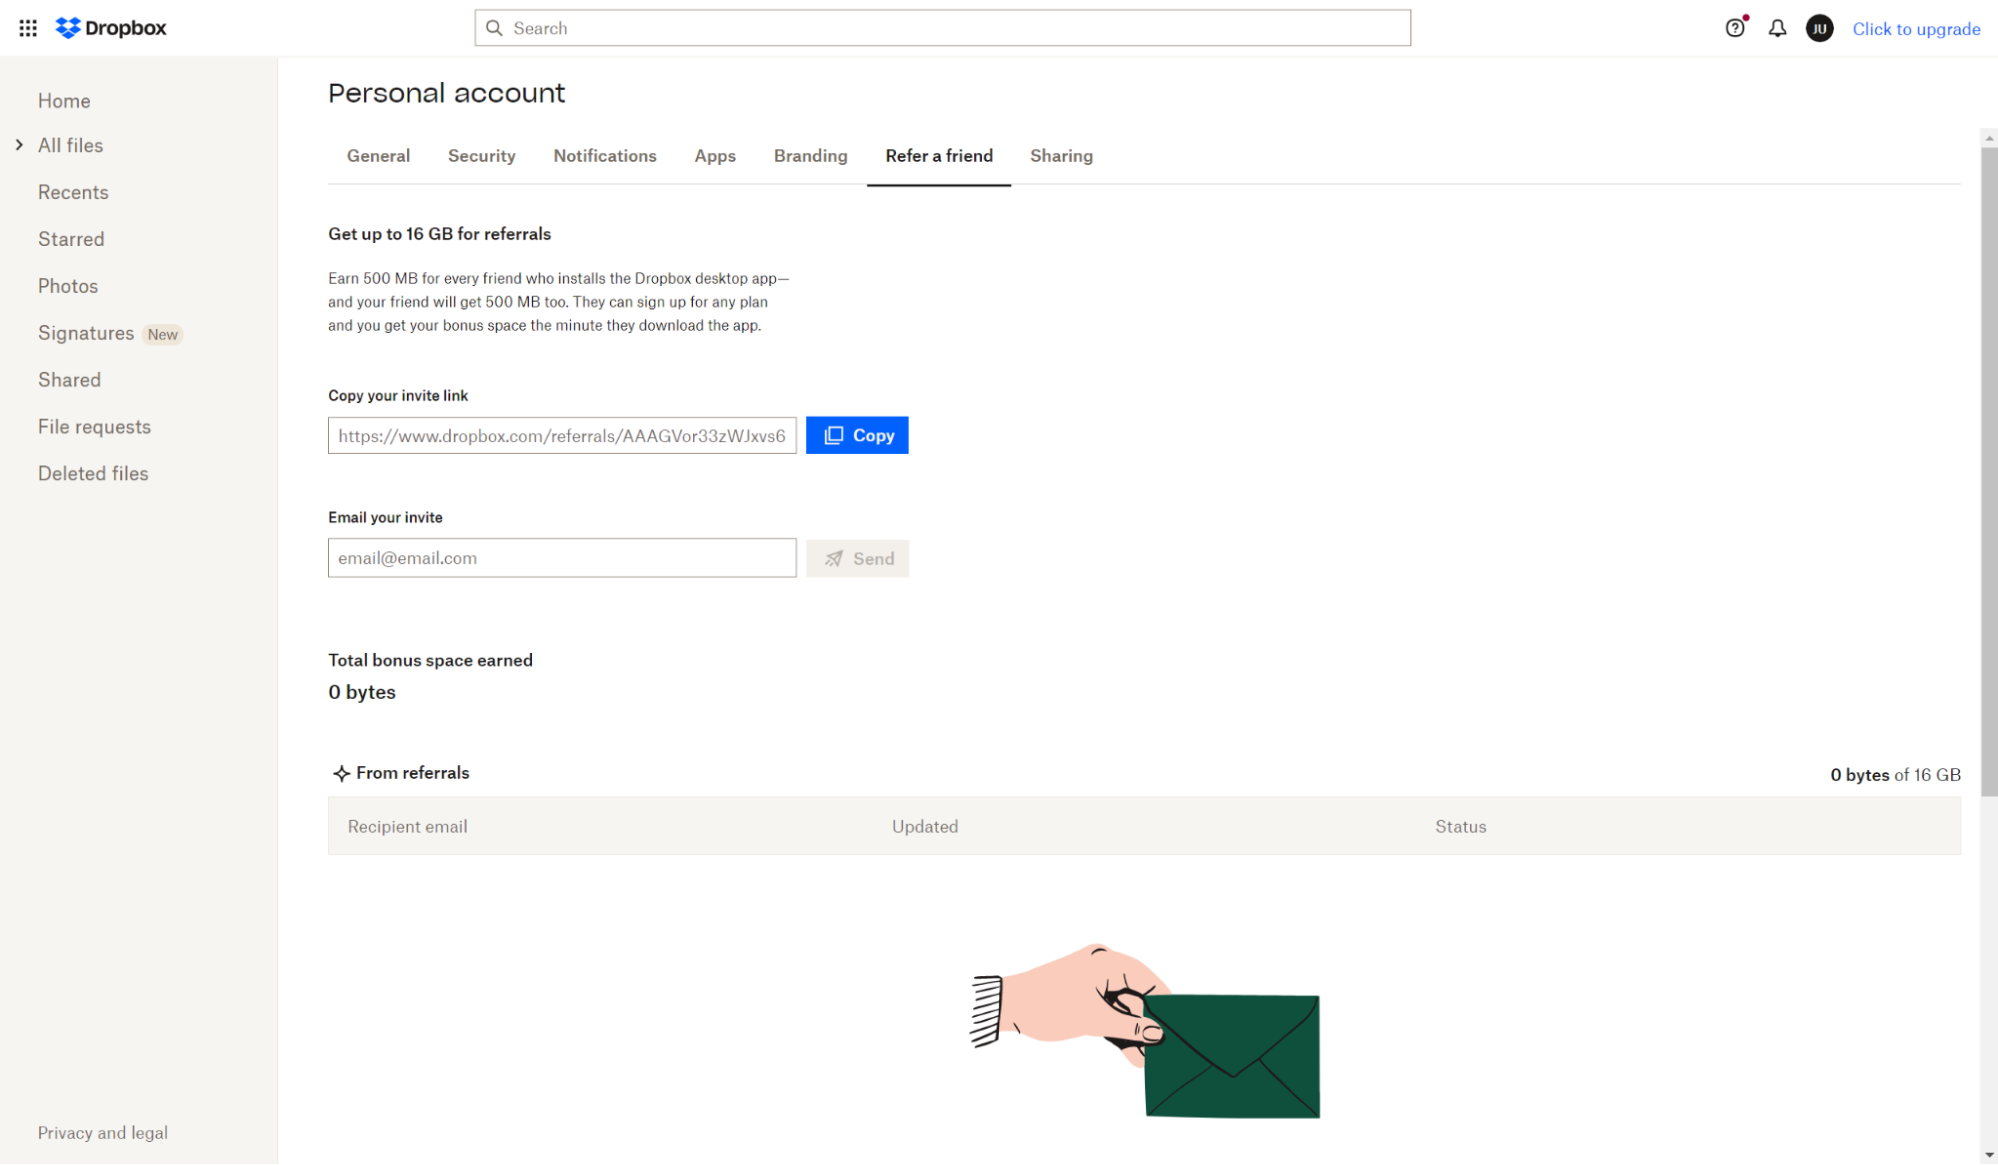
Task: Click the Updated column header
Action: [925, 827]
